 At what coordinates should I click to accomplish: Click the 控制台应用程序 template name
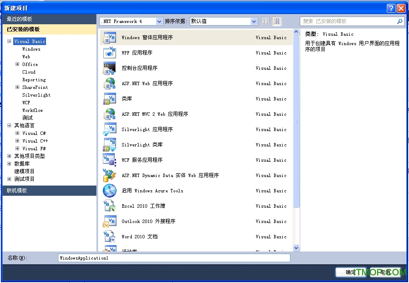(139, 68)
